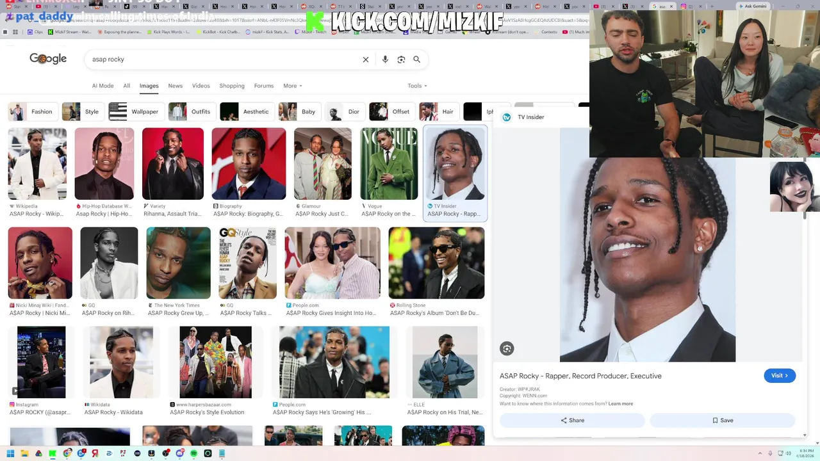
Task: Filter images by Baby chip
Action: 299,111
